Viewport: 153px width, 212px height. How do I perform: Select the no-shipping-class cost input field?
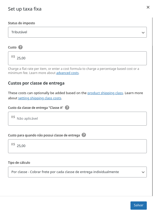[x=77, y=146]
